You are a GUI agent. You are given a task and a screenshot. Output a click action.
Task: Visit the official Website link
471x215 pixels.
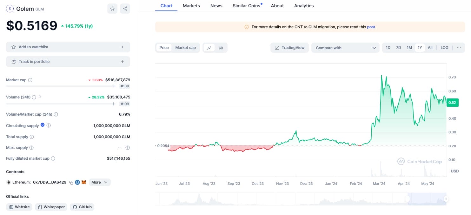pyautogui.click(x=19, y=207)
